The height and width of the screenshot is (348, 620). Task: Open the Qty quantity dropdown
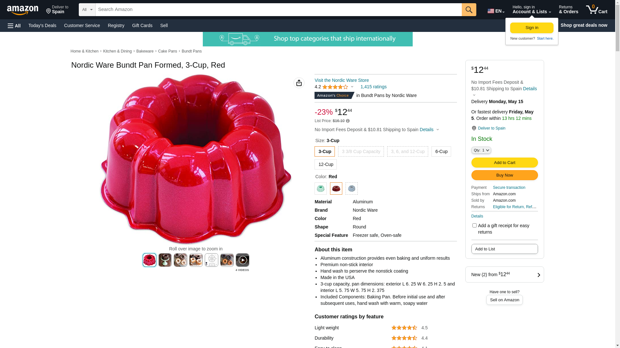(481, 150)
